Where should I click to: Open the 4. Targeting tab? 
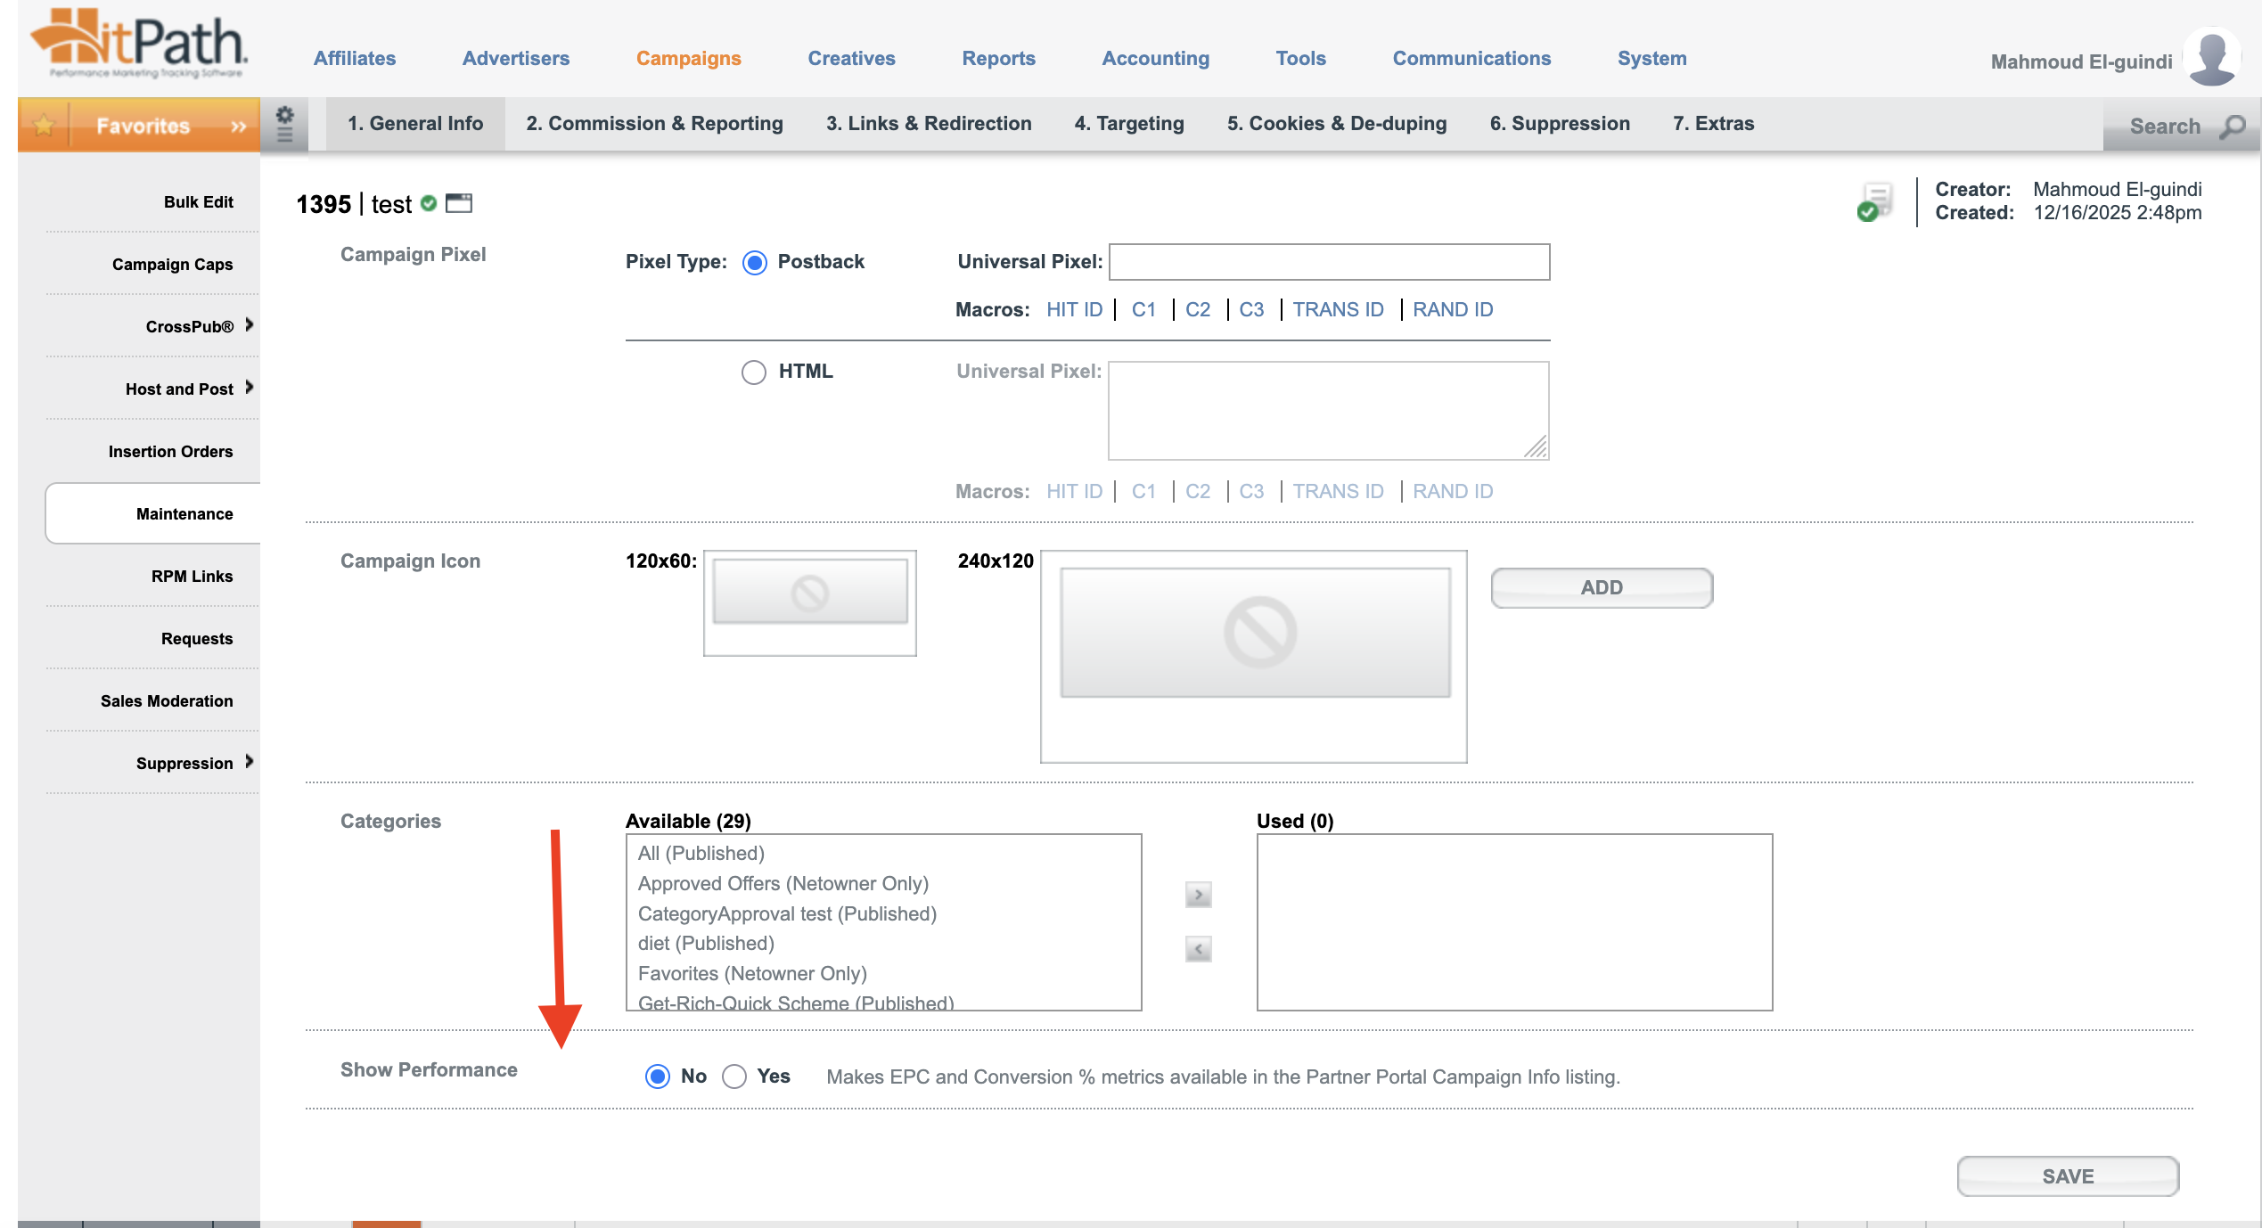(x=1129, y=124)
